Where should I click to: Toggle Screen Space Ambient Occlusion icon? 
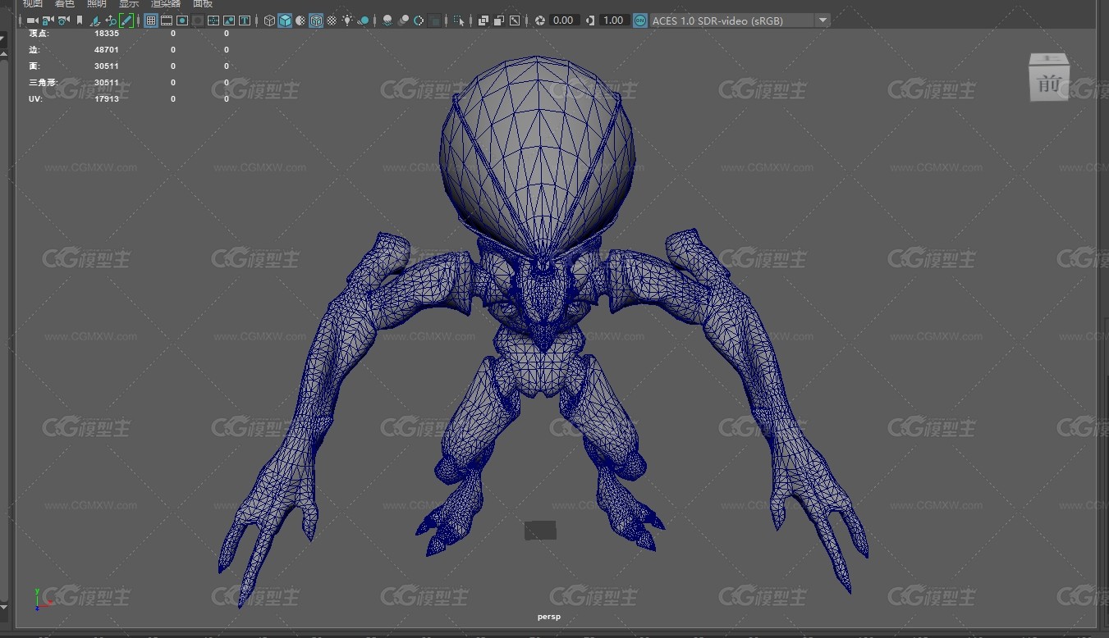[387, 21]
